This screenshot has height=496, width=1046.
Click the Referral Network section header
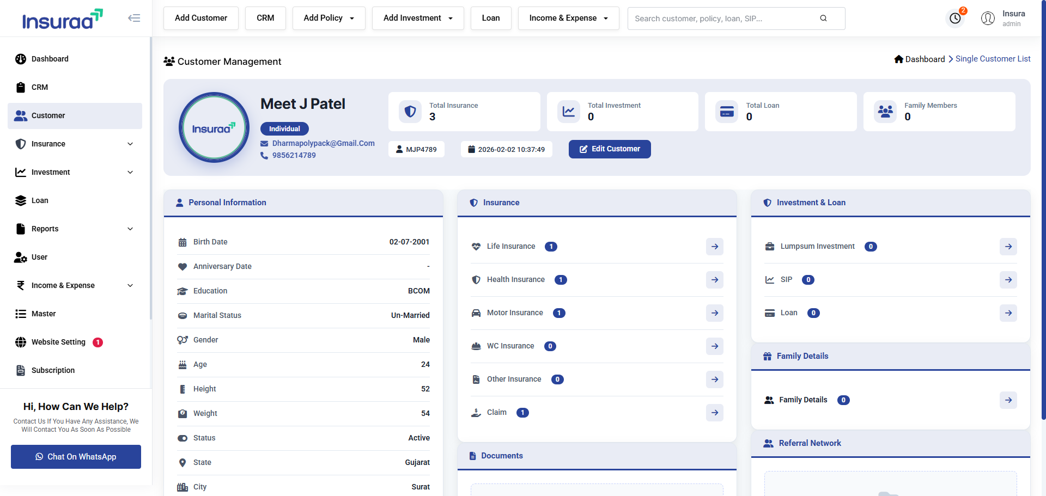point(891,443)
